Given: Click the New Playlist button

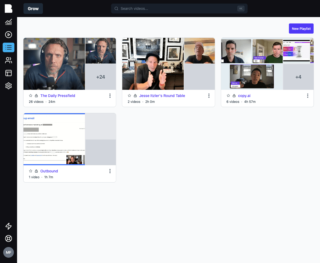Looking at the screenshot, I should (x=301, y=29).
